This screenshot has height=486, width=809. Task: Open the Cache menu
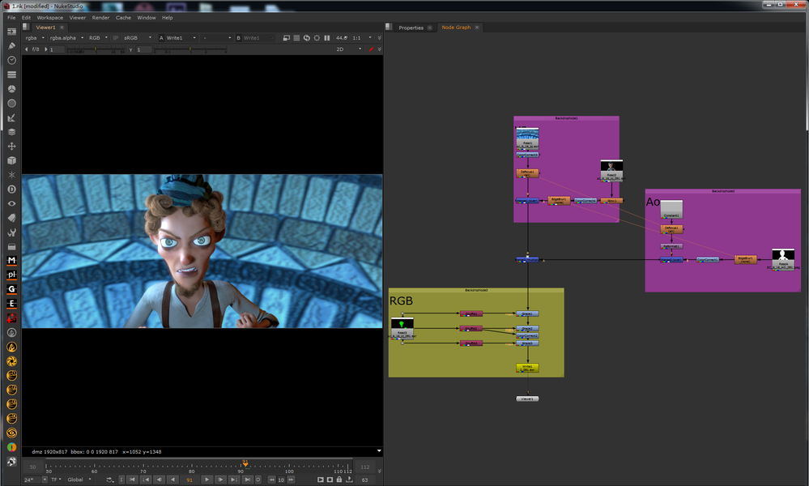pyautogui.click(x=123, y=18)
